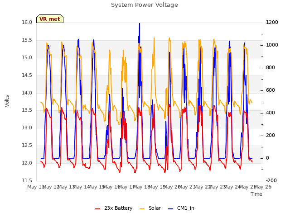
Task: Click the 11.5 left axis tick label
Action: click(27, 180)
